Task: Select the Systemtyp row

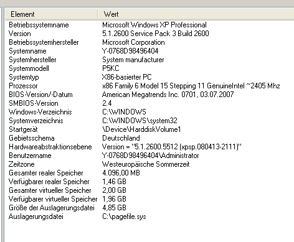Action: tap(24, 77)
